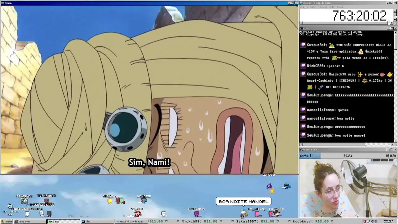Click the R$353 goal amount

348,156
